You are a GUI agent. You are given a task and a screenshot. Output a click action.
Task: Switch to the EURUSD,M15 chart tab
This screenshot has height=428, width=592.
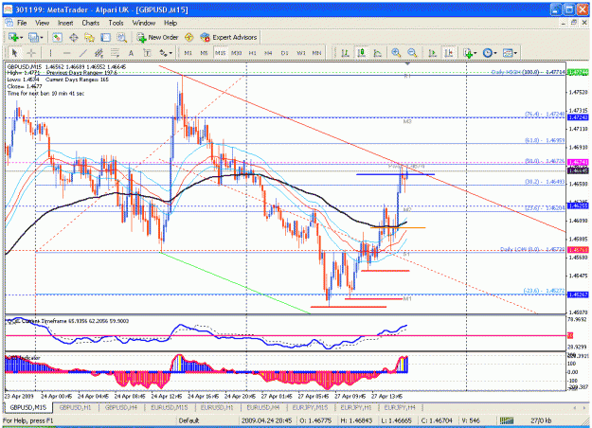tap(170, 407)
